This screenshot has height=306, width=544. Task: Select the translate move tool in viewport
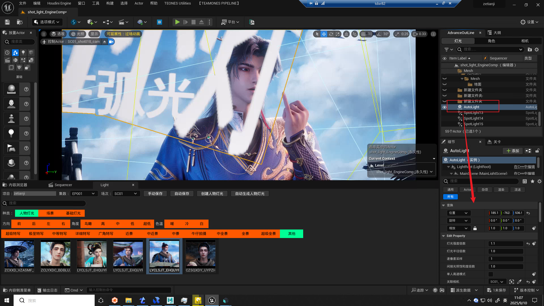click(324, 34)
